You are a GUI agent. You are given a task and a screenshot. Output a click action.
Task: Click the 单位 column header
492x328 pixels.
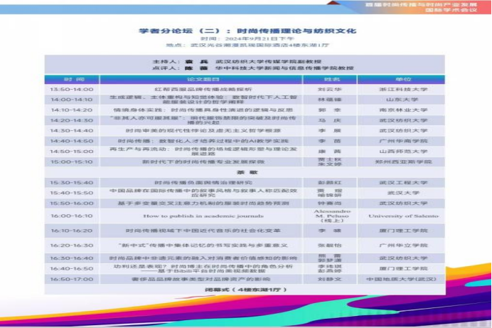click(x=403, y=80)
